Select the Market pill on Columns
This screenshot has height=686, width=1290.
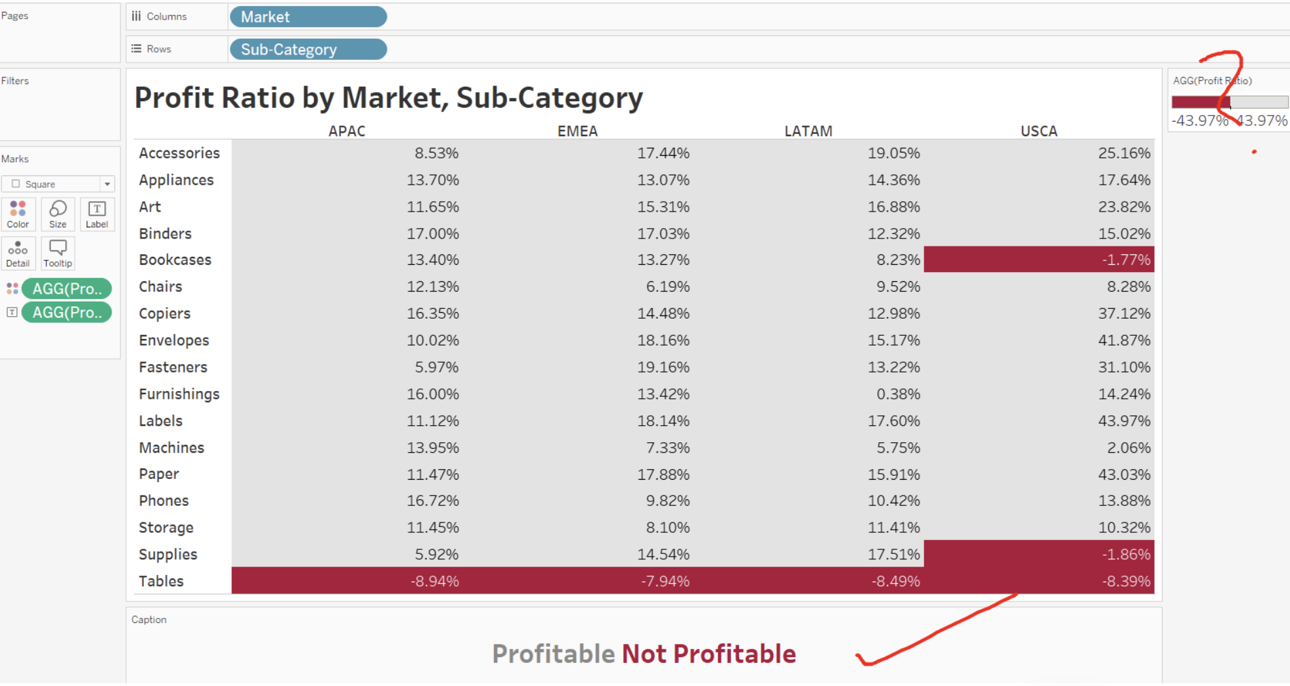pos(307,17)
